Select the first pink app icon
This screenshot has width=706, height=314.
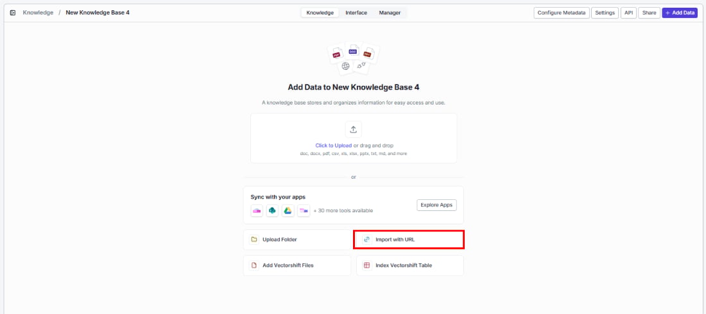[257, 211]
